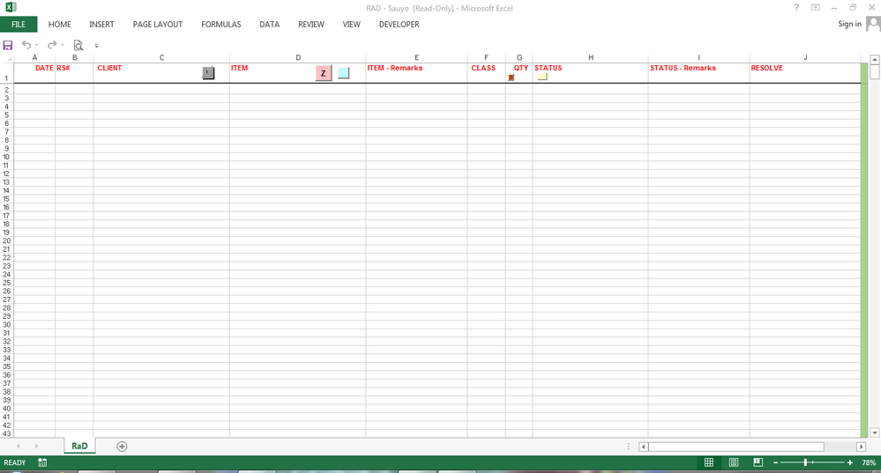Image resolution: width=881 pixels, height=473 pixels.
Task: Select column J header
Action: coord(805,58)
